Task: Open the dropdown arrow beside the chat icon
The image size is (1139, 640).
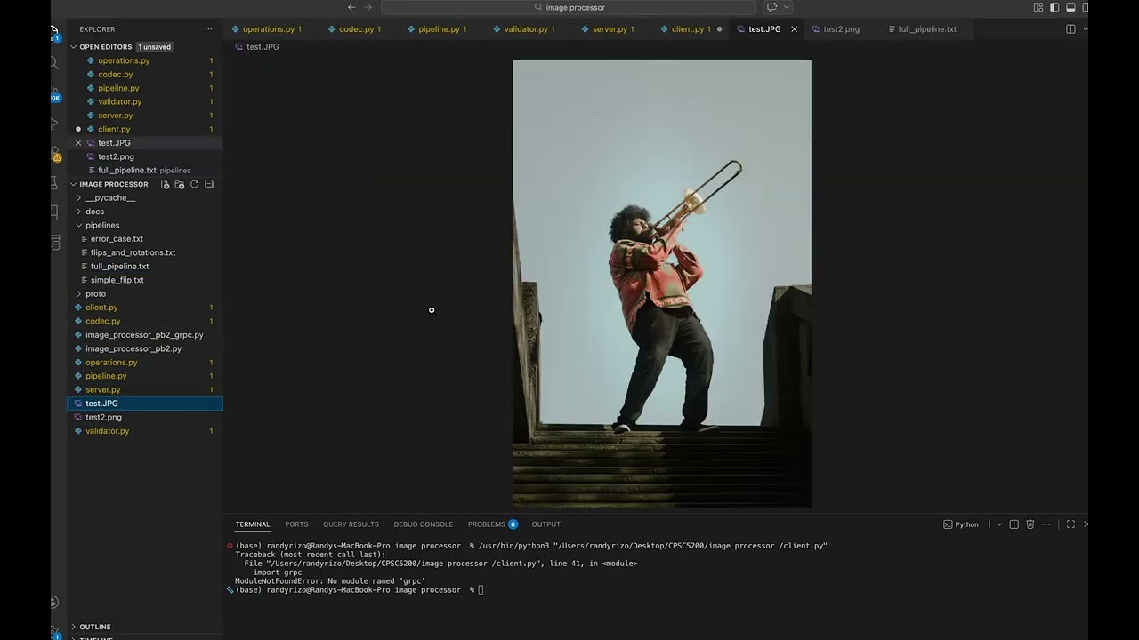Action: point(786,7)
